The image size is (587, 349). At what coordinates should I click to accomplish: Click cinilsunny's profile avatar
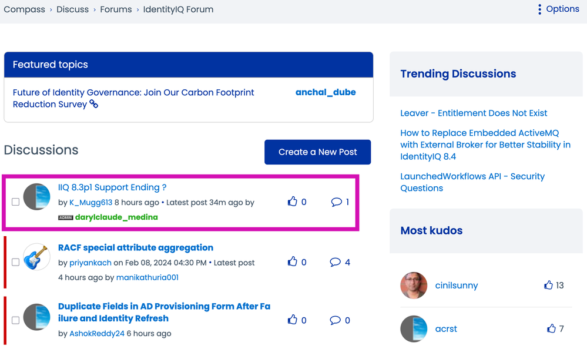[x=414, y=286]
